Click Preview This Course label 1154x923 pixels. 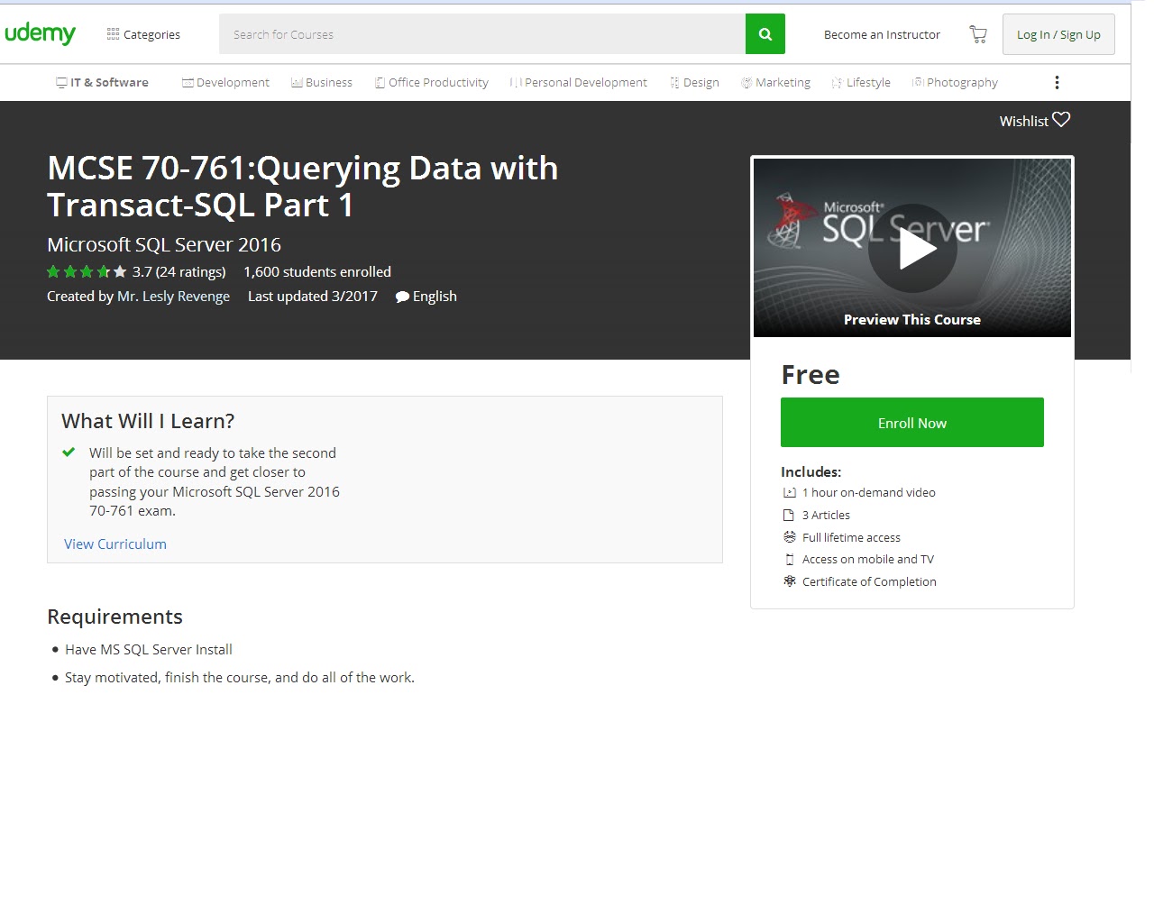(912, 319)
